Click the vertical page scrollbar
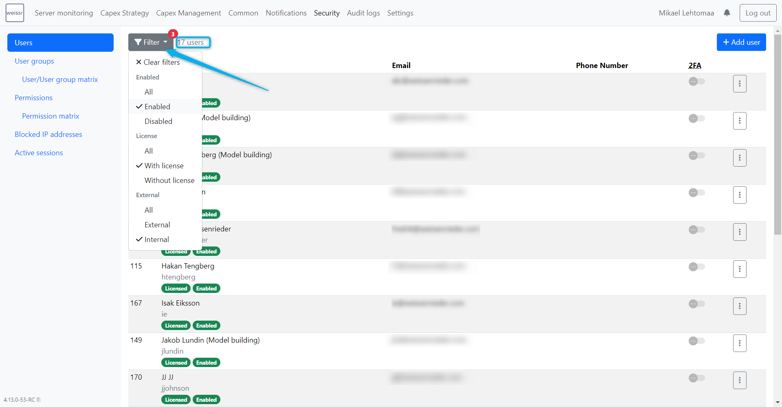This screenshot has width=782, height=407. click(x=778, y=134)
